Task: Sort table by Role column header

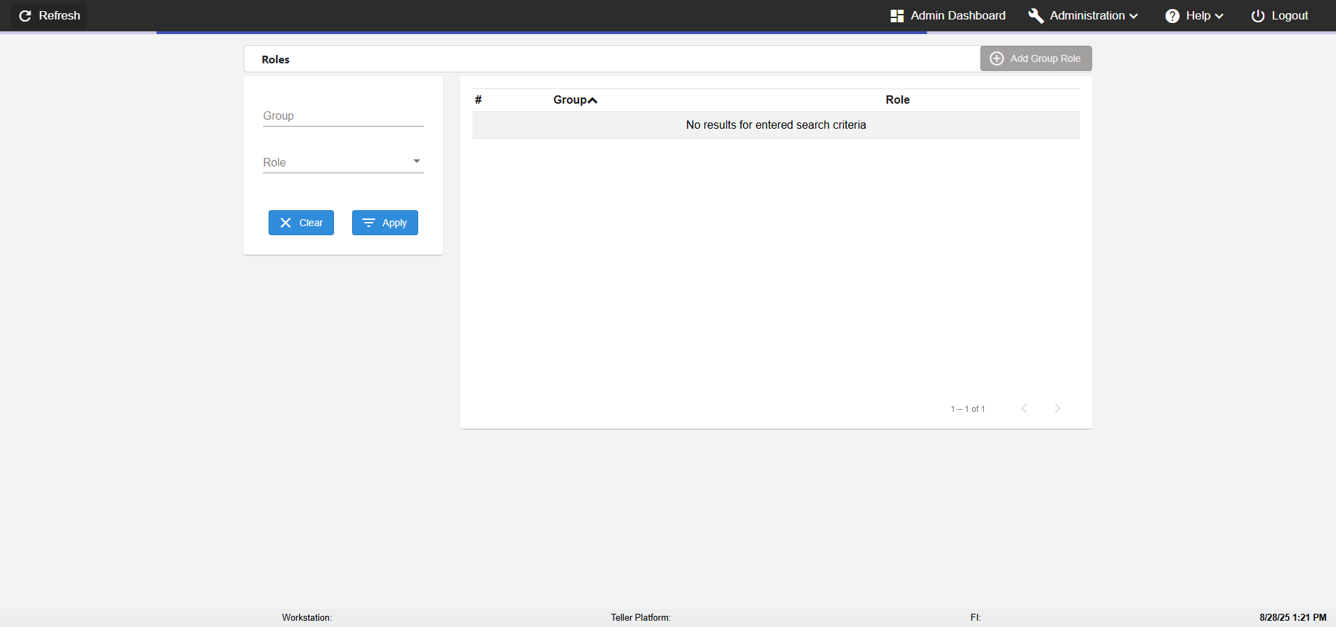Action: pos(898,100)
